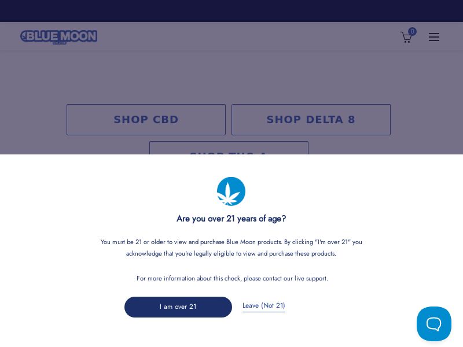Click the dimmed overlay below the navigation header
Screen dimensions: 463x347
231,75
